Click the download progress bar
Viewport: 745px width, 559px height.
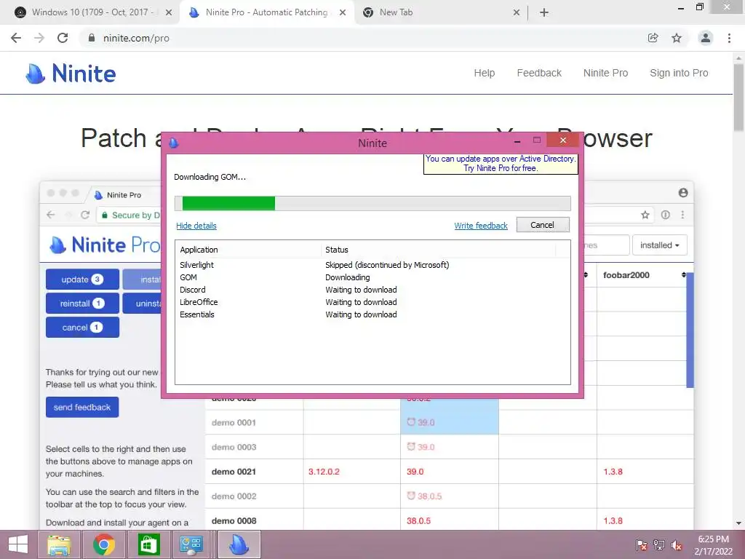coord(372,204)
